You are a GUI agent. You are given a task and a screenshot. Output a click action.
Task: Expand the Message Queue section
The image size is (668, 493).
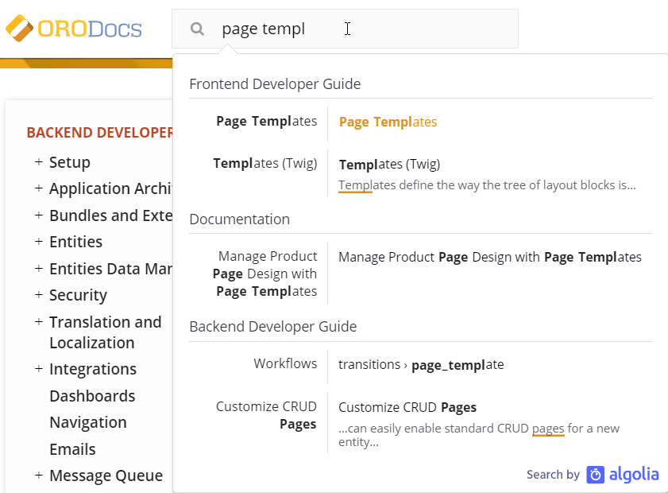(x=39, y=476)
